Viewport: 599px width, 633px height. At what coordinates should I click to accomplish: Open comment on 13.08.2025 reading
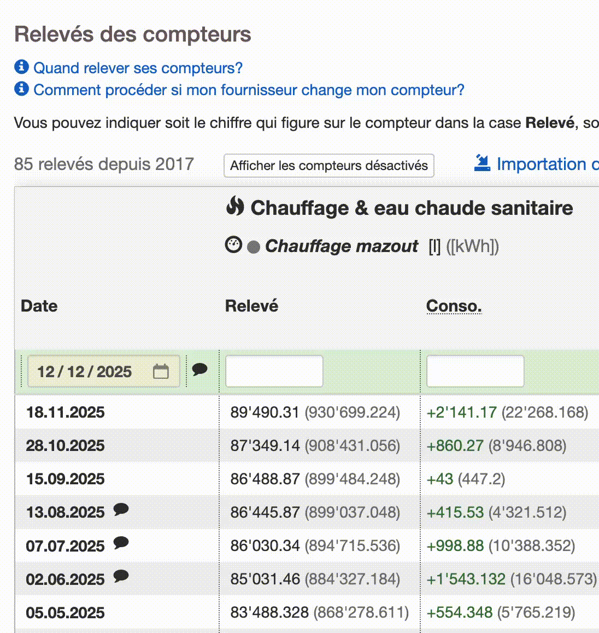pos(121,510)
